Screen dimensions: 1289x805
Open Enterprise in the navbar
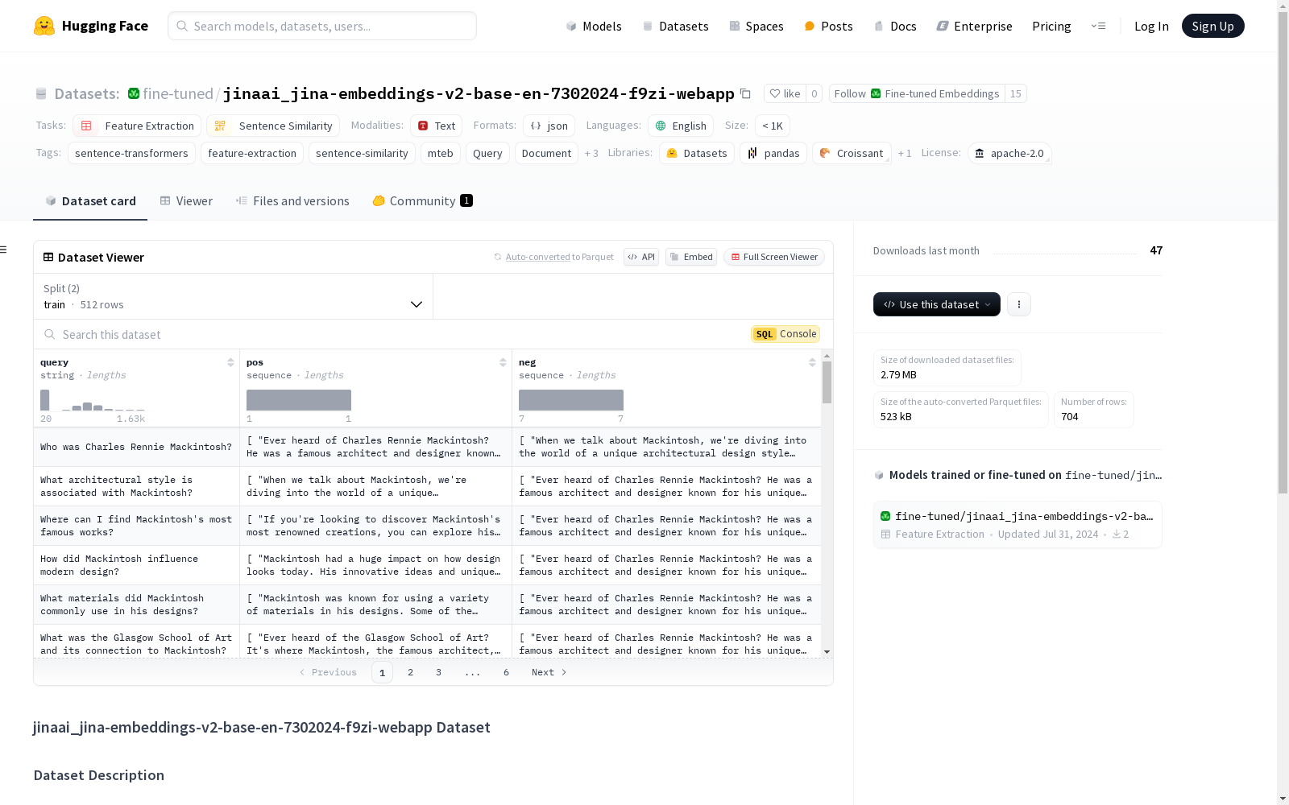coord(974,26)
